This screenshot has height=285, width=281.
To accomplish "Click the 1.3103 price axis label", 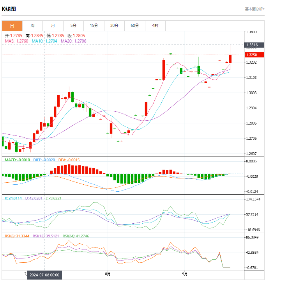I will (x=251, y=78).
